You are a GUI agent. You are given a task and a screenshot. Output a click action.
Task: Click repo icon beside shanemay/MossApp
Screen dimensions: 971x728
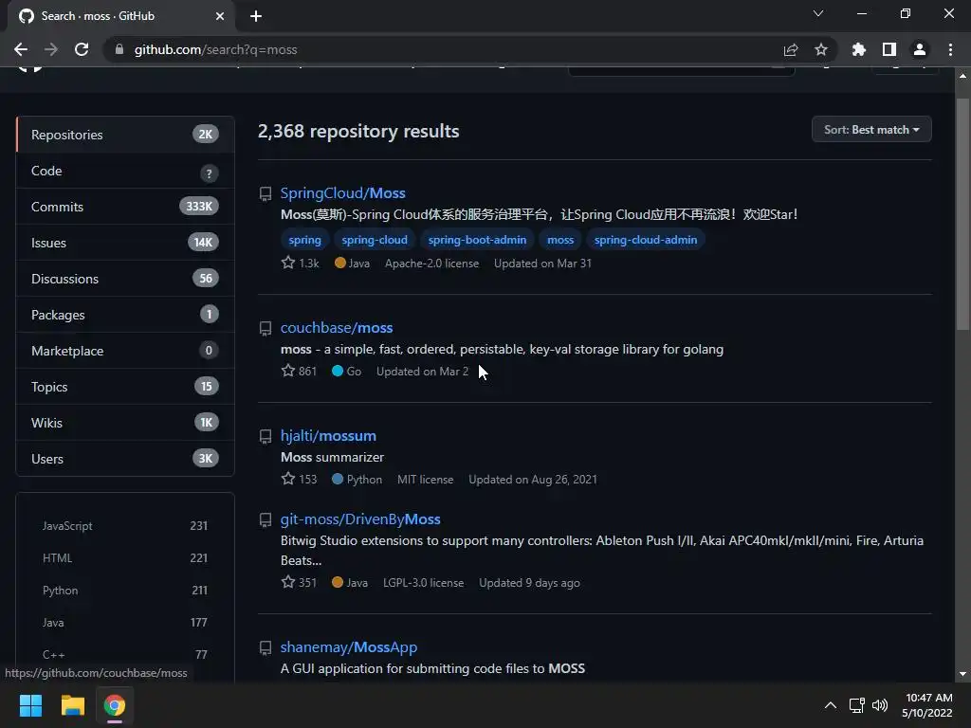coord(266,648)
